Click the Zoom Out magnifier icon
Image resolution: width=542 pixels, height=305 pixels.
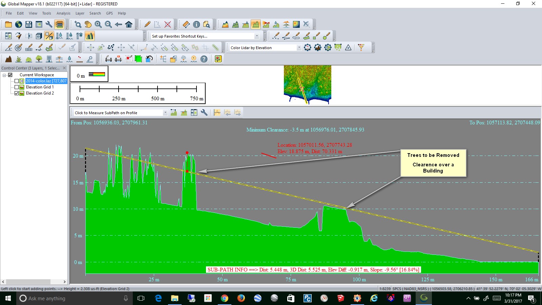108,24
